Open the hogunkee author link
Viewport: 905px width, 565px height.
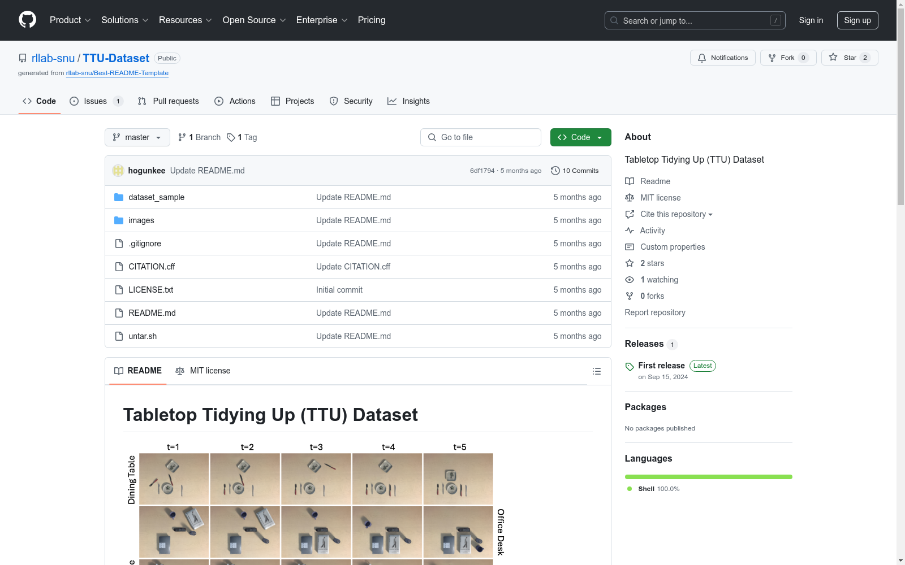click(x=146, y=171)
